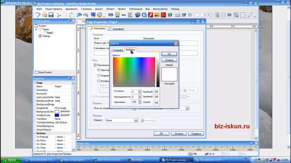Image resolution: width=291 pixels, height=163 pixels.
Task: Insert a new Button object
Action: [111, 15]
